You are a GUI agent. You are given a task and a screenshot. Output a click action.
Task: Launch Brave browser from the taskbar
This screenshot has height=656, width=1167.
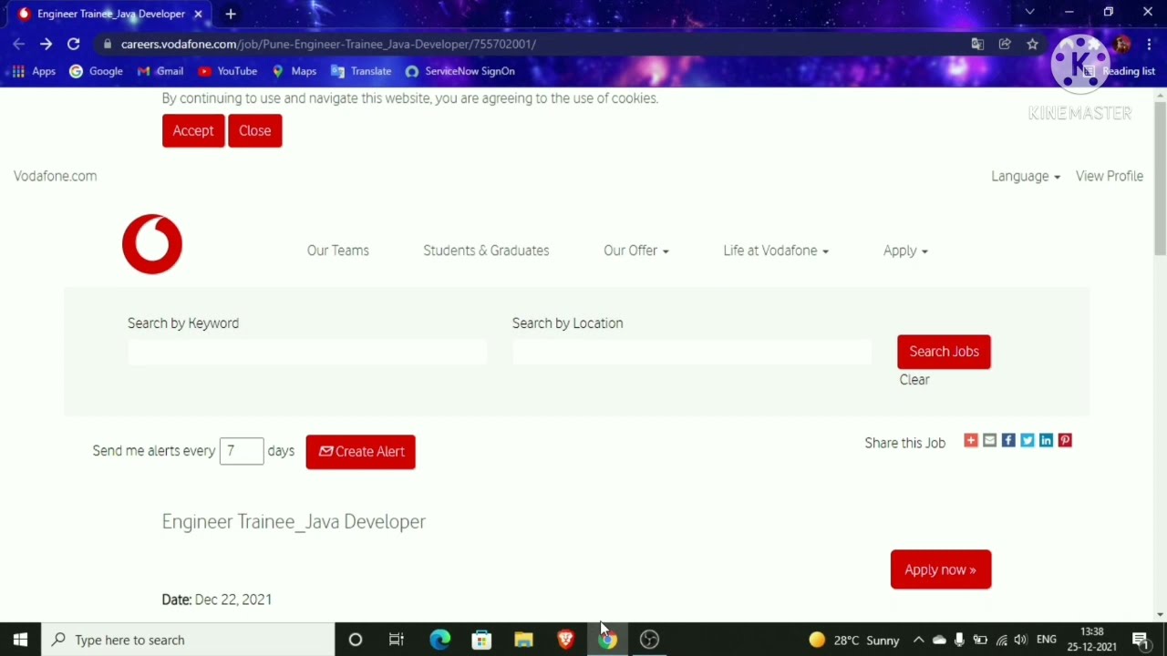565,640
